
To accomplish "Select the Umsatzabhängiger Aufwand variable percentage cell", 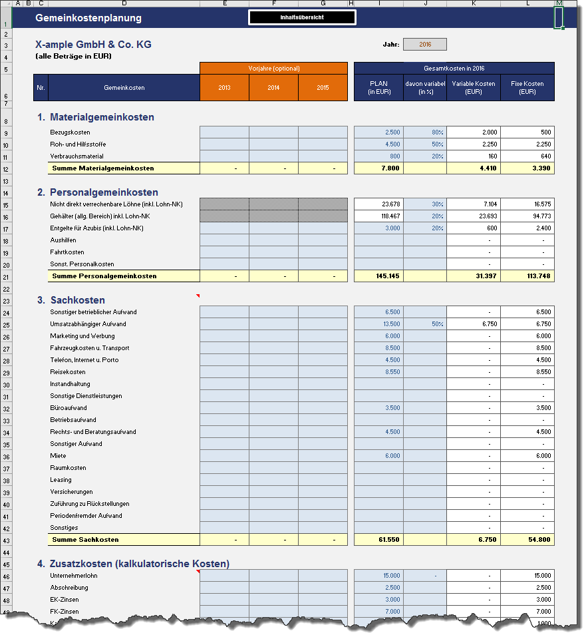I will point(425,324).
